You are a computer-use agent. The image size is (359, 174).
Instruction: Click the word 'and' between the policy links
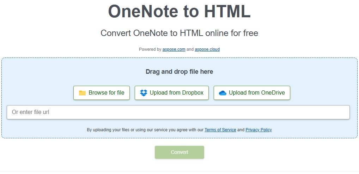241,130
